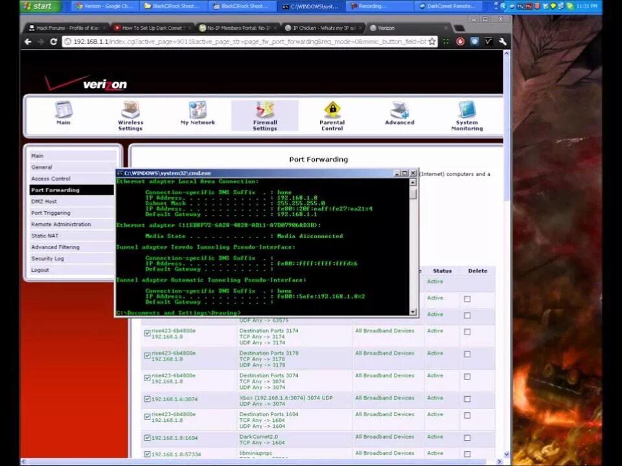This screenshot has height=466, width=622.
Task: Switch to the Hack Forums browser tab
Action: click(x=66, y=28)
